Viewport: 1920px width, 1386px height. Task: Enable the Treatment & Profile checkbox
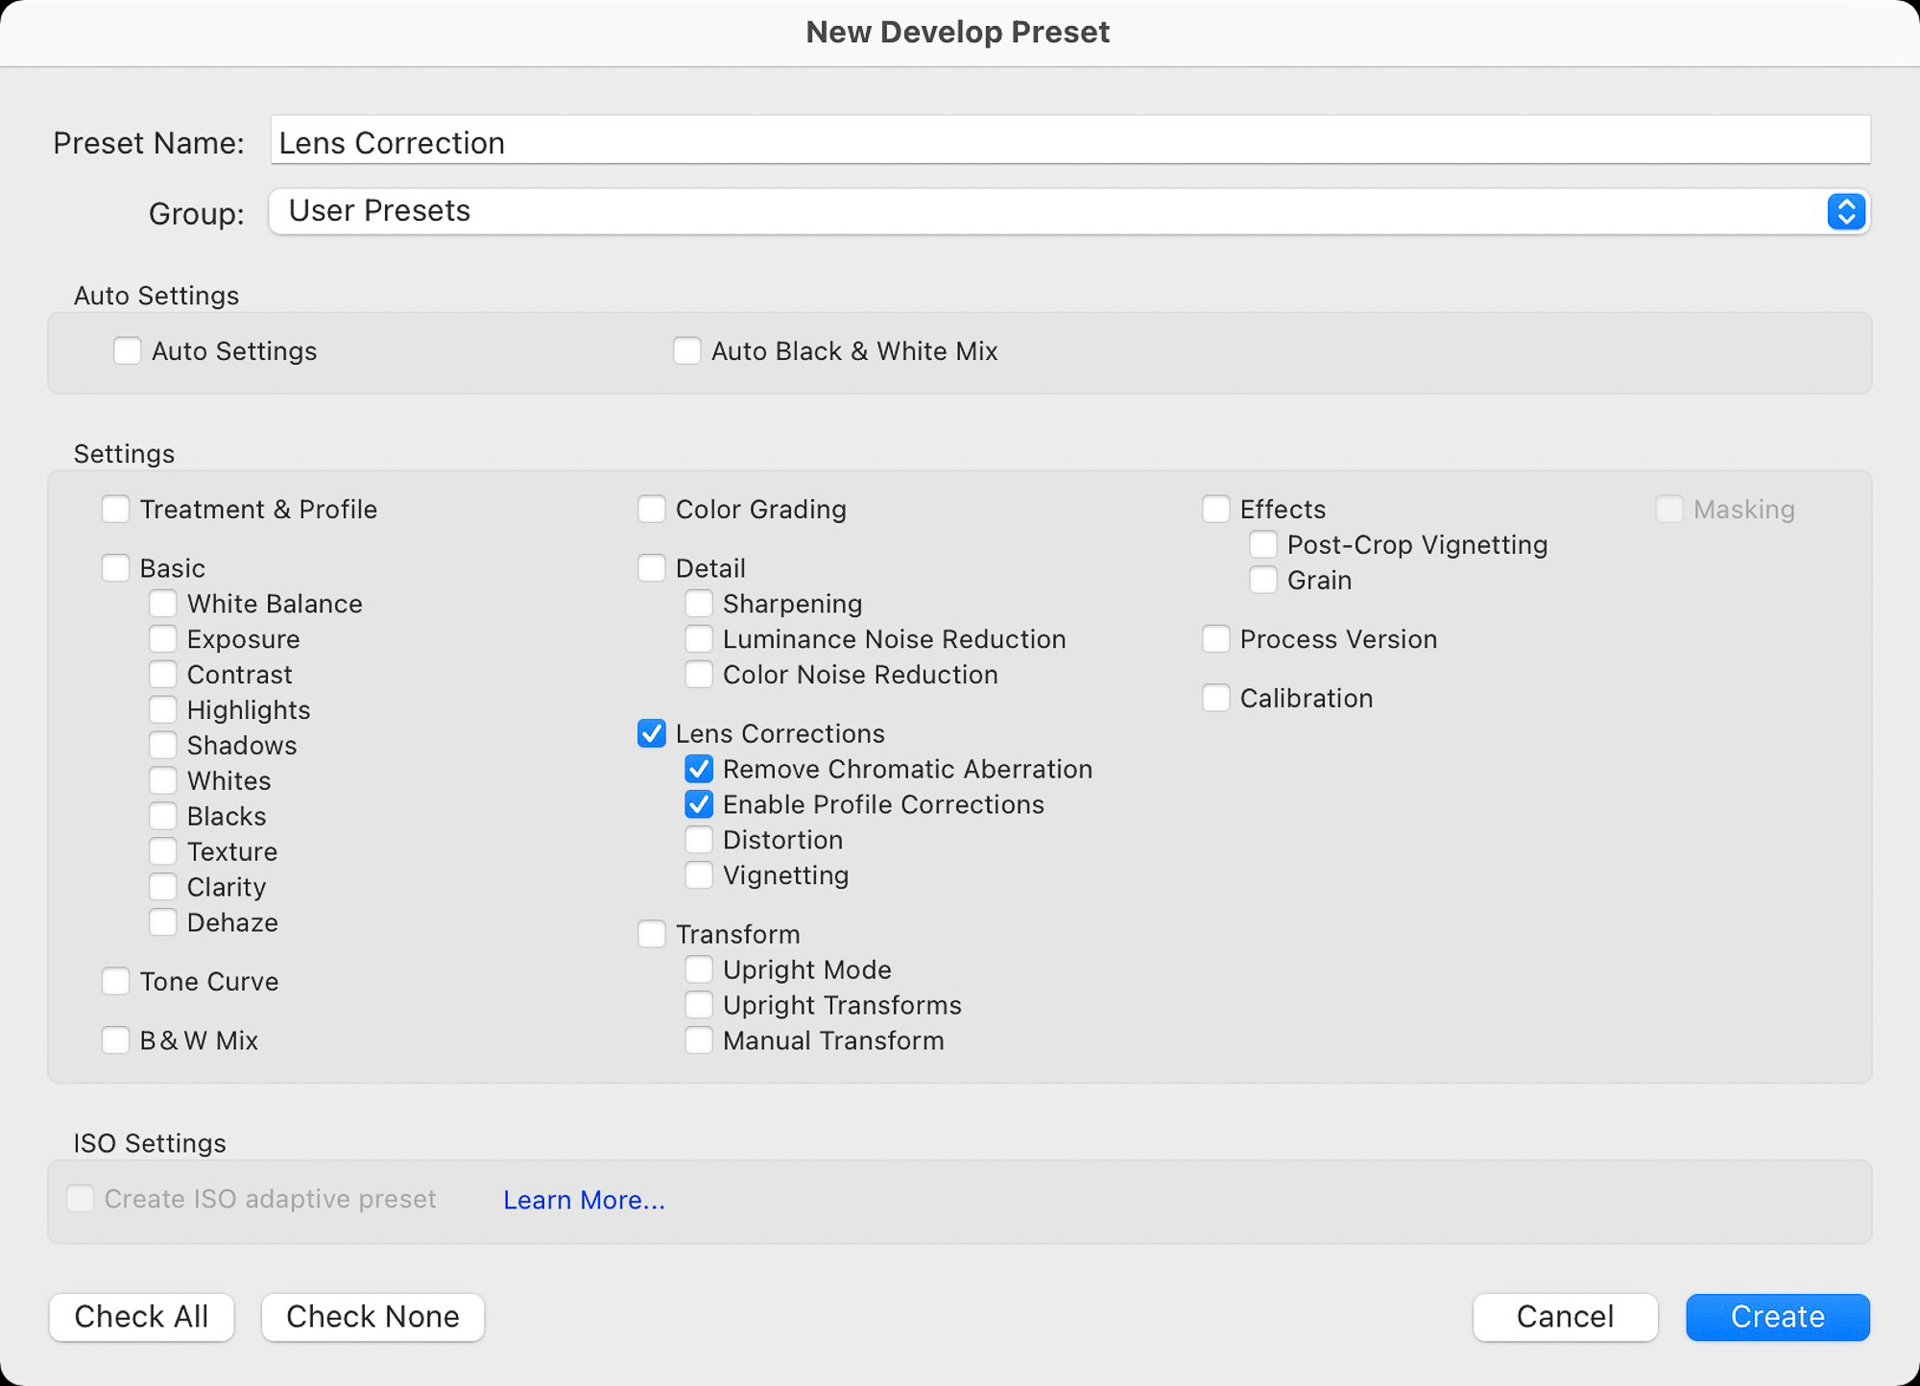(115, 509)
